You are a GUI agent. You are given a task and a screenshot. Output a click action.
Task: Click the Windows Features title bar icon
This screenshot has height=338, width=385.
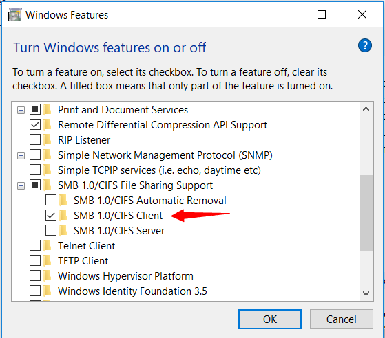tap(14, 15)
